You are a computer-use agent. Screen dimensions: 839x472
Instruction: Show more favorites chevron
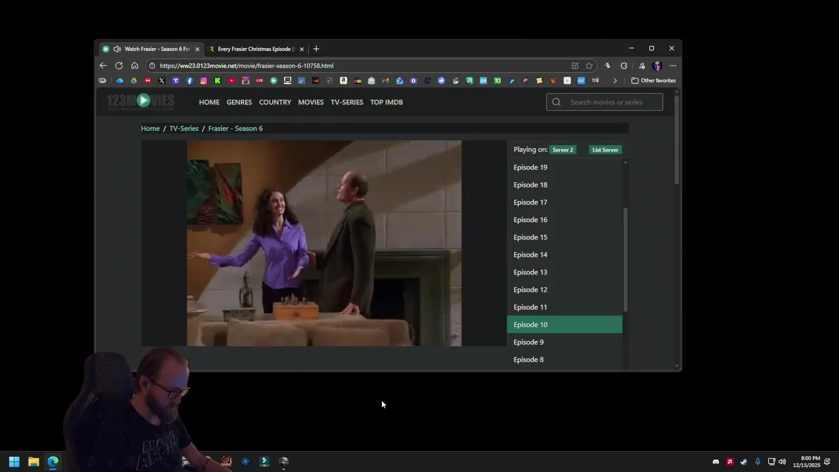[x=615, y=81]
